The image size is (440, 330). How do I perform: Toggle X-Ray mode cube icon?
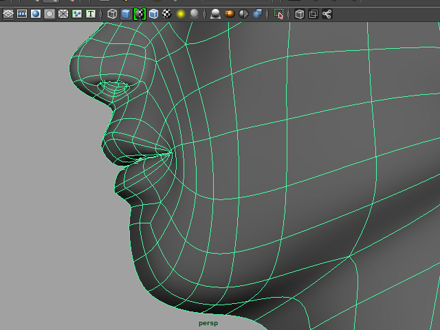click(300, 14)
